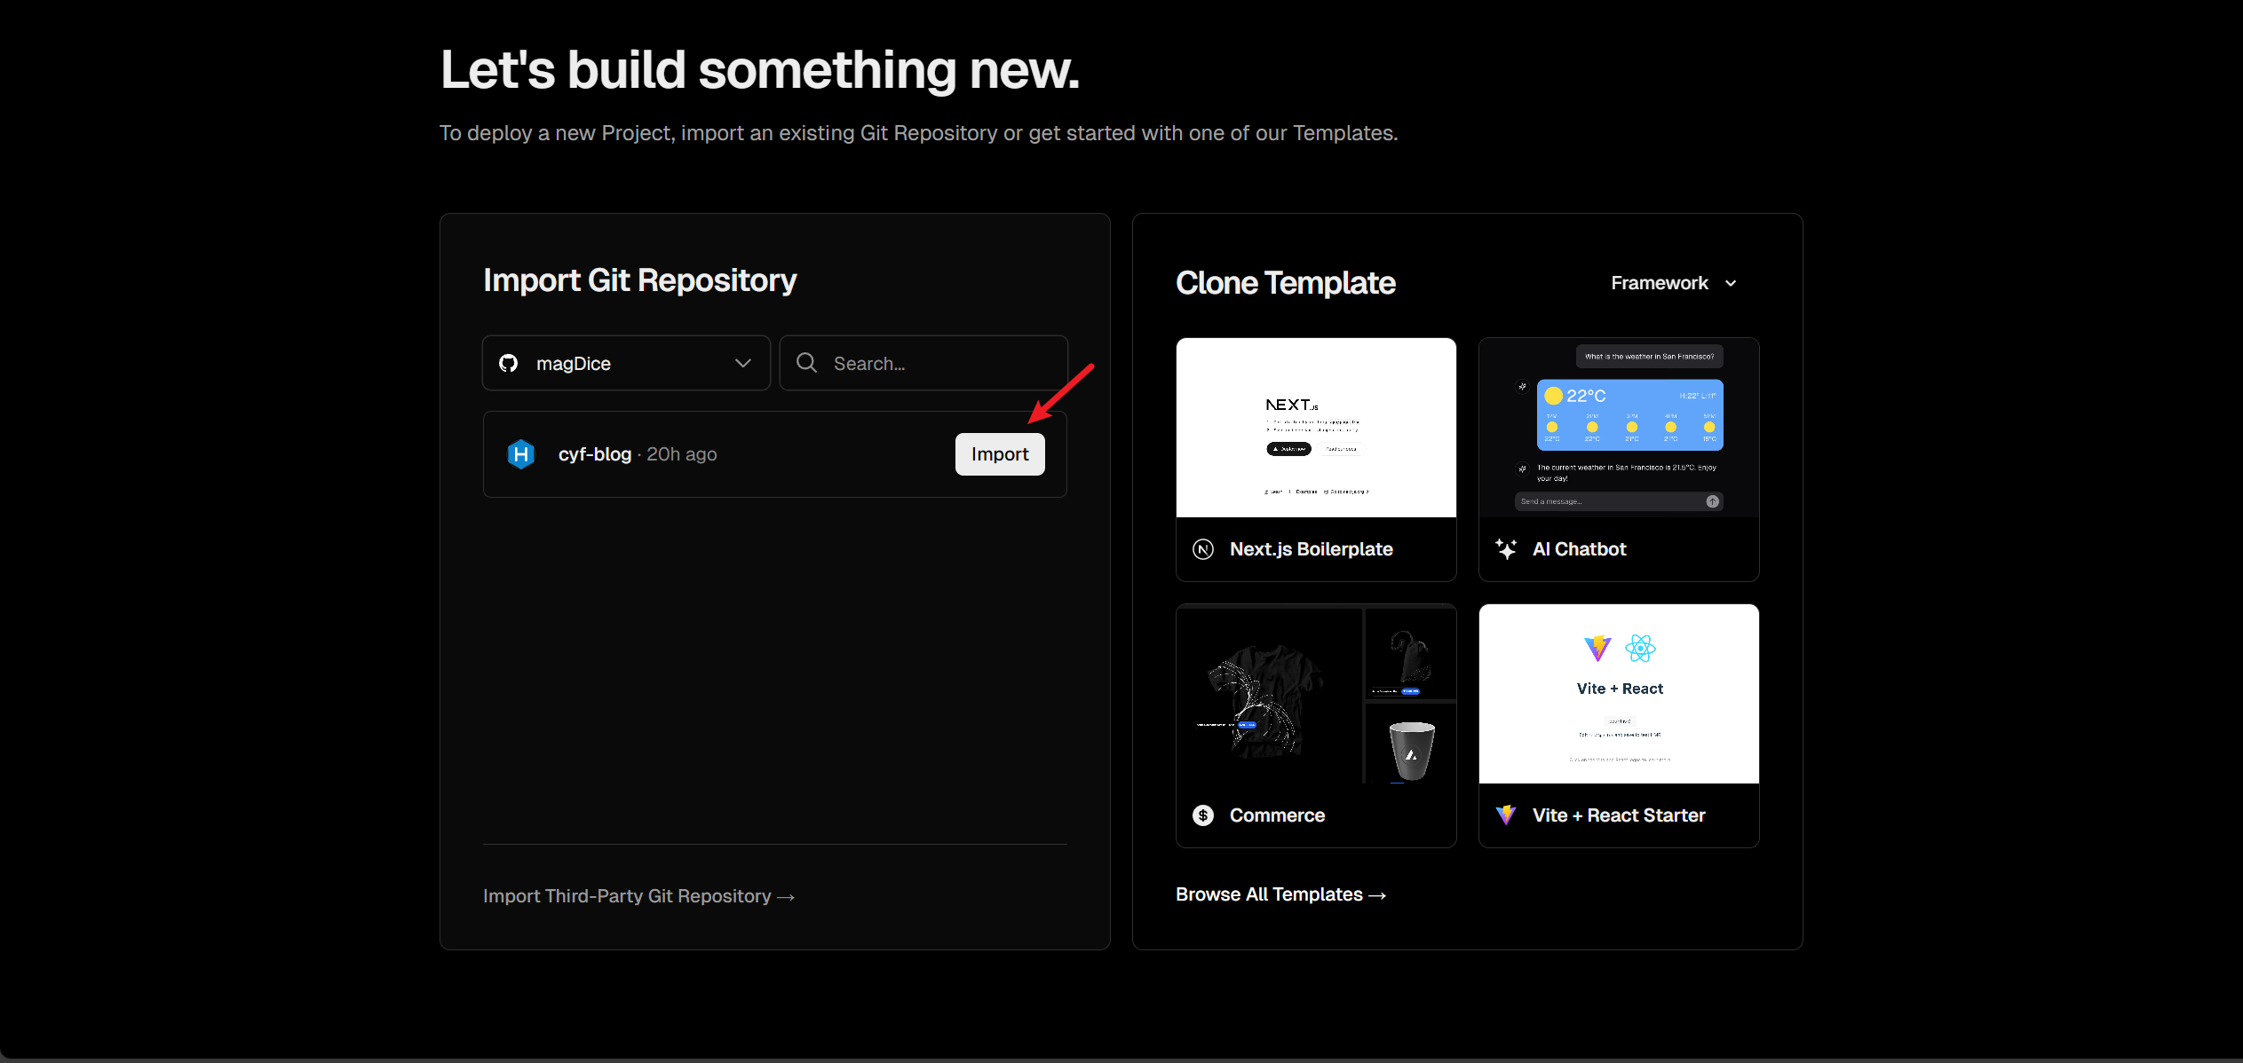Click the Vite icon beside Vite + React Starter
Image resolution: width=2243 pixels, height=1063 pixels.
pos(1506,815)
